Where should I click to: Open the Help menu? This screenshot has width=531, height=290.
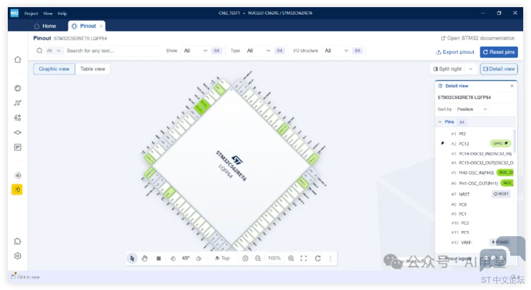62,14
